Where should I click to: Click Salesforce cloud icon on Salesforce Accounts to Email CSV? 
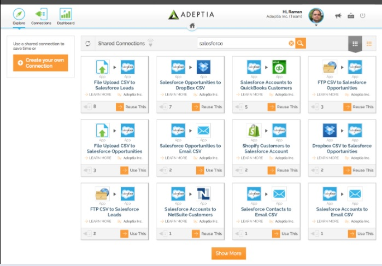[x=330, y=193]
